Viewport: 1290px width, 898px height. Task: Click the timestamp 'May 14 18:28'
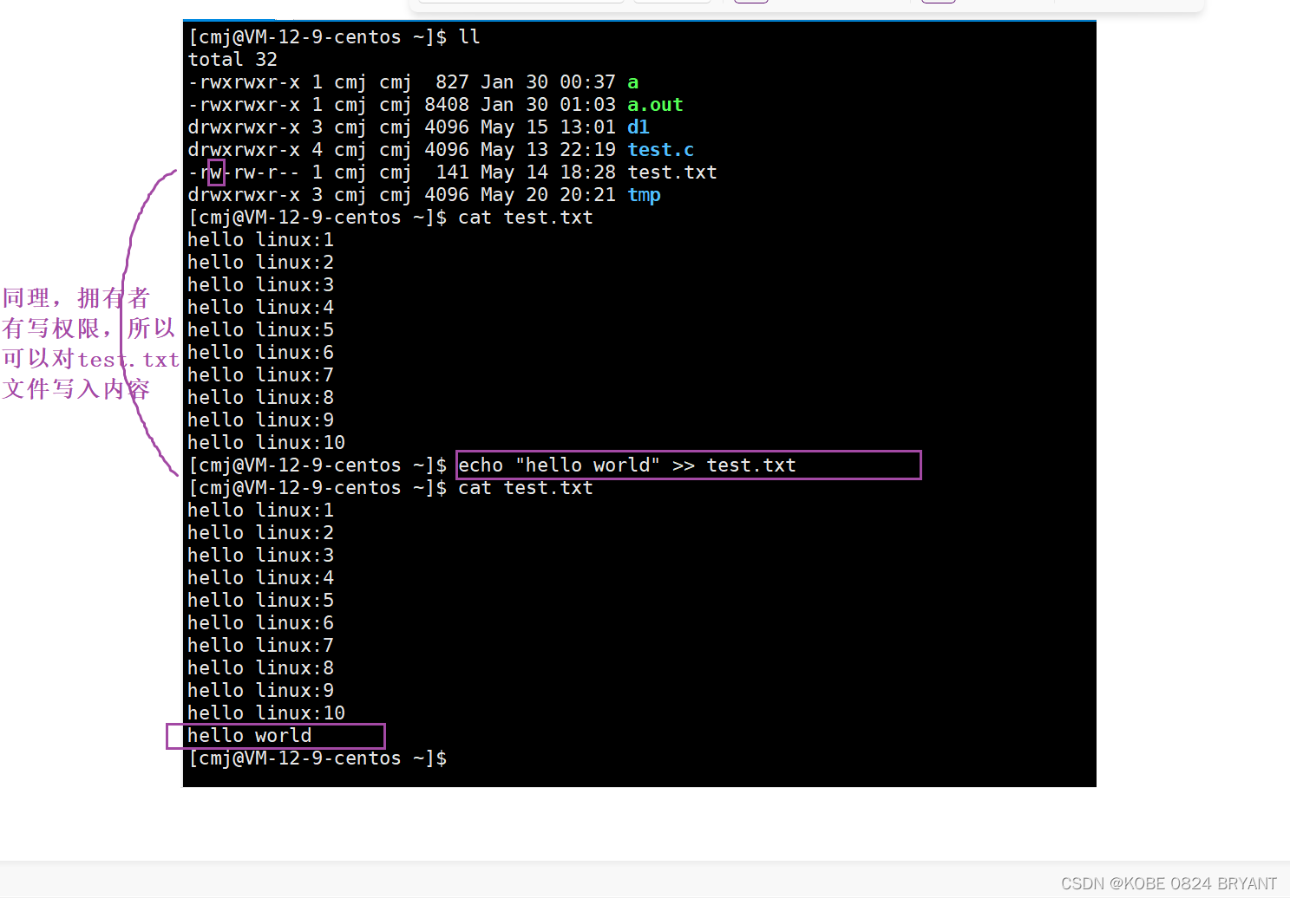point(548,172)
